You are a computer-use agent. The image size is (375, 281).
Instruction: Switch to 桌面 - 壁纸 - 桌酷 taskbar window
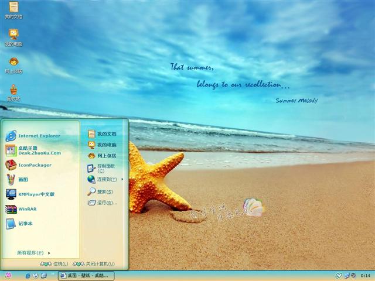point(86,276)
